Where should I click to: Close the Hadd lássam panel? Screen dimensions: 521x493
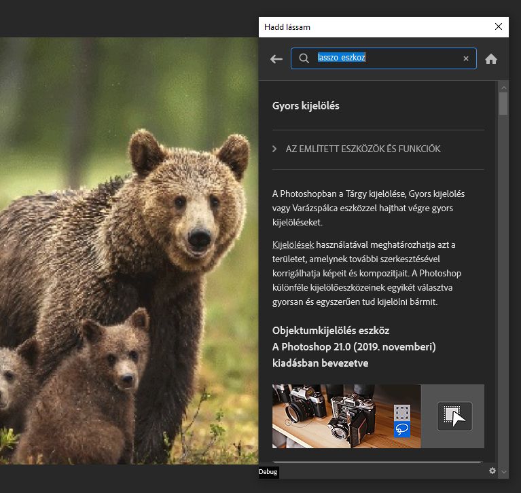tap(499, 26)
